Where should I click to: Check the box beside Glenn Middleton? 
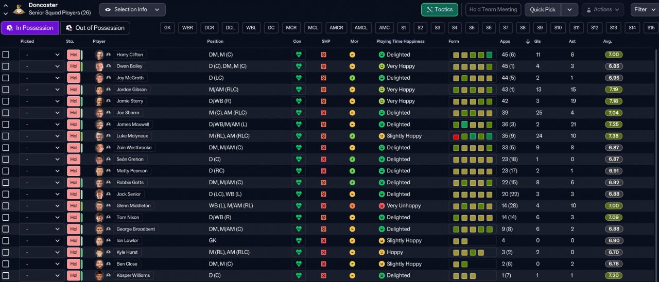[x=6, y=206]
